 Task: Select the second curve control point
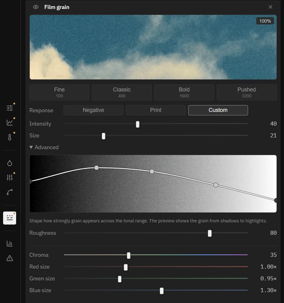152,172
